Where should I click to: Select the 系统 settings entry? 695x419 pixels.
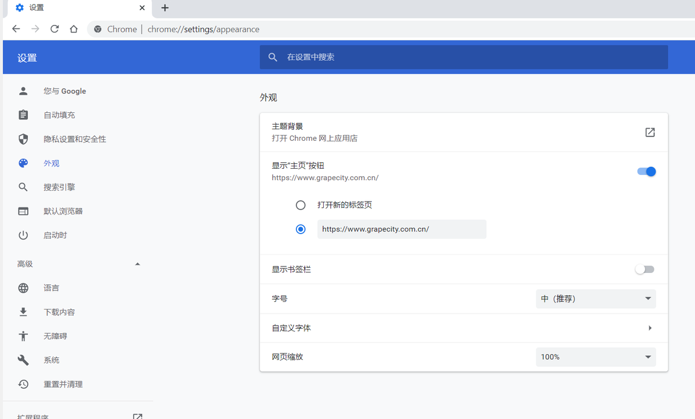(51, 360)
